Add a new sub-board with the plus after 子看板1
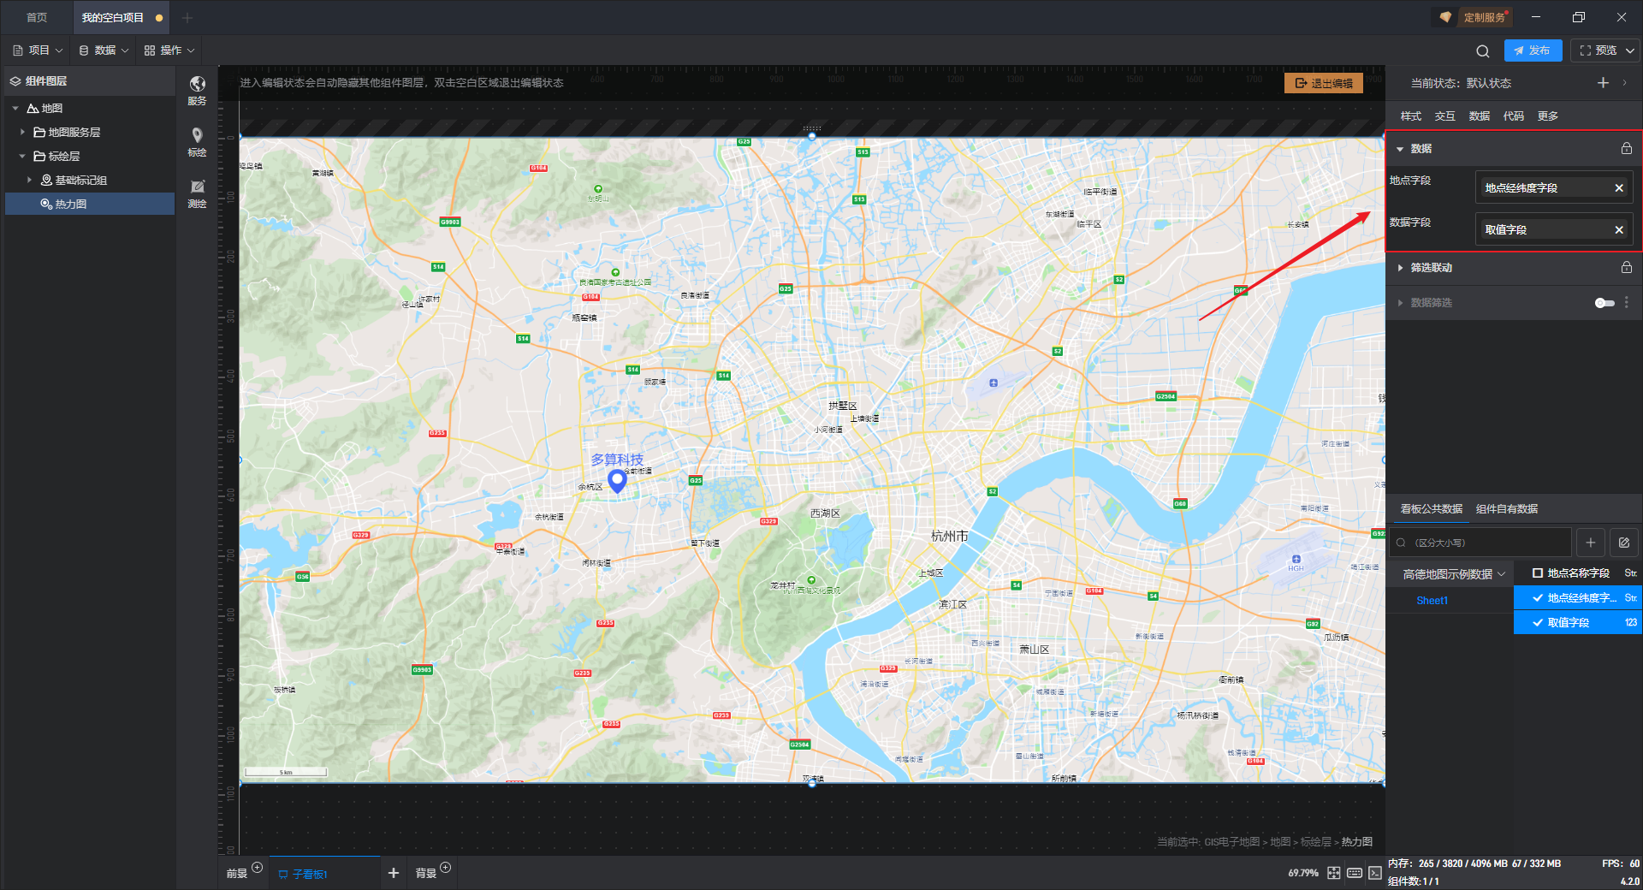Screen dimensions: 1643x890 [394, 873]
